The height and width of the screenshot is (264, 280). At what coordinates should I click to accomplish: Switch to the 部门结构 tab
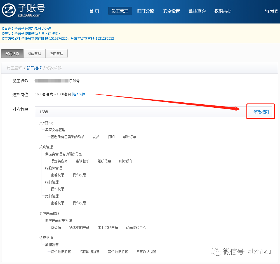[12, 53]
